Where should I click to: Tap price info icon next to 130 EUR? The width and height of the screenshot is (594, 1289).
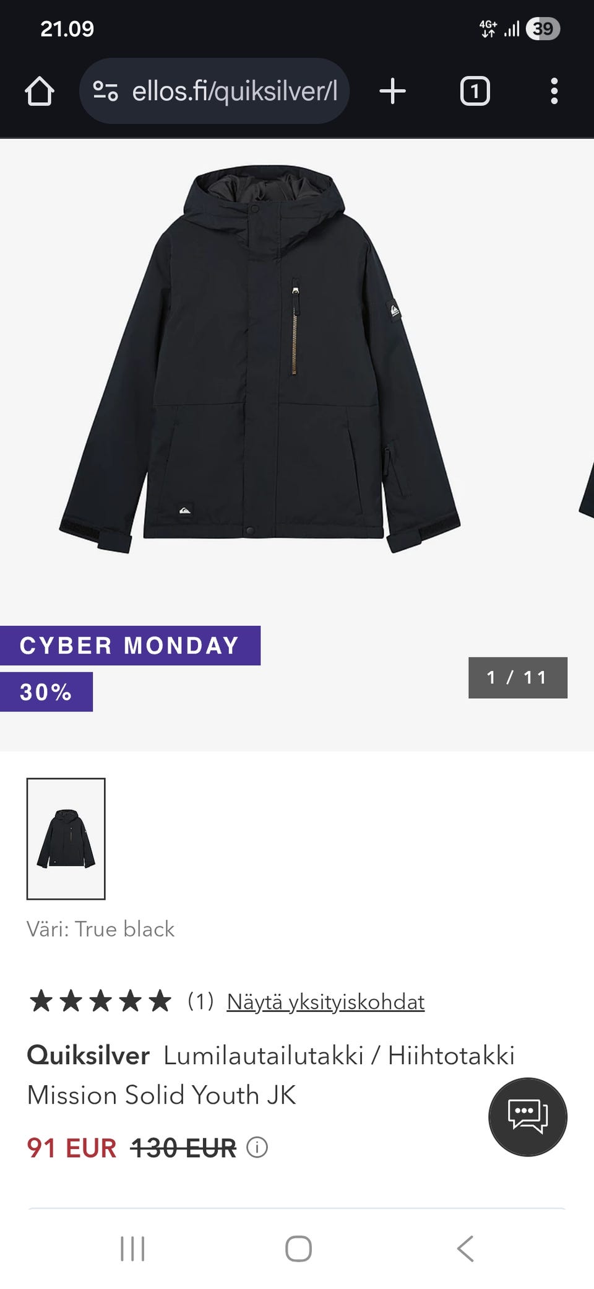tap(257, 1148)
